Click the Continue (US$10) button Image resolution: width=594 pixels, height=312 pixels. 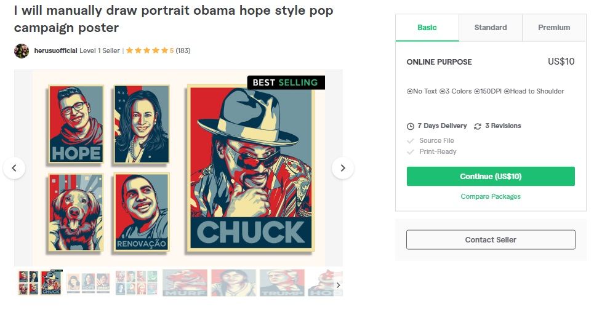coord(491,177)
